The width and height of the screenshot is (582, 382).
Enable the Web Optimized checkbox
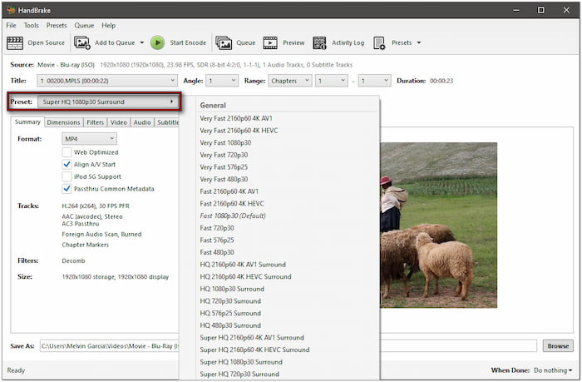tap(67, 152)
